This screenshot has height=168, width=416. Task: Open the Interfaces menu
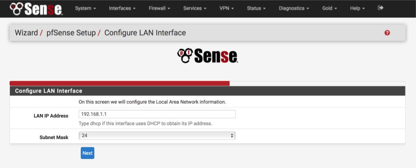(x=122, y=8)
